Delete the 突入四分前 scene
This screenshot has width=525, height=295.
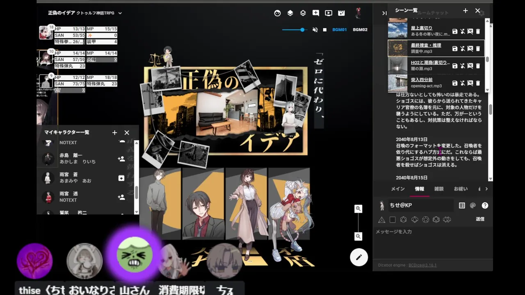point(478,83)
